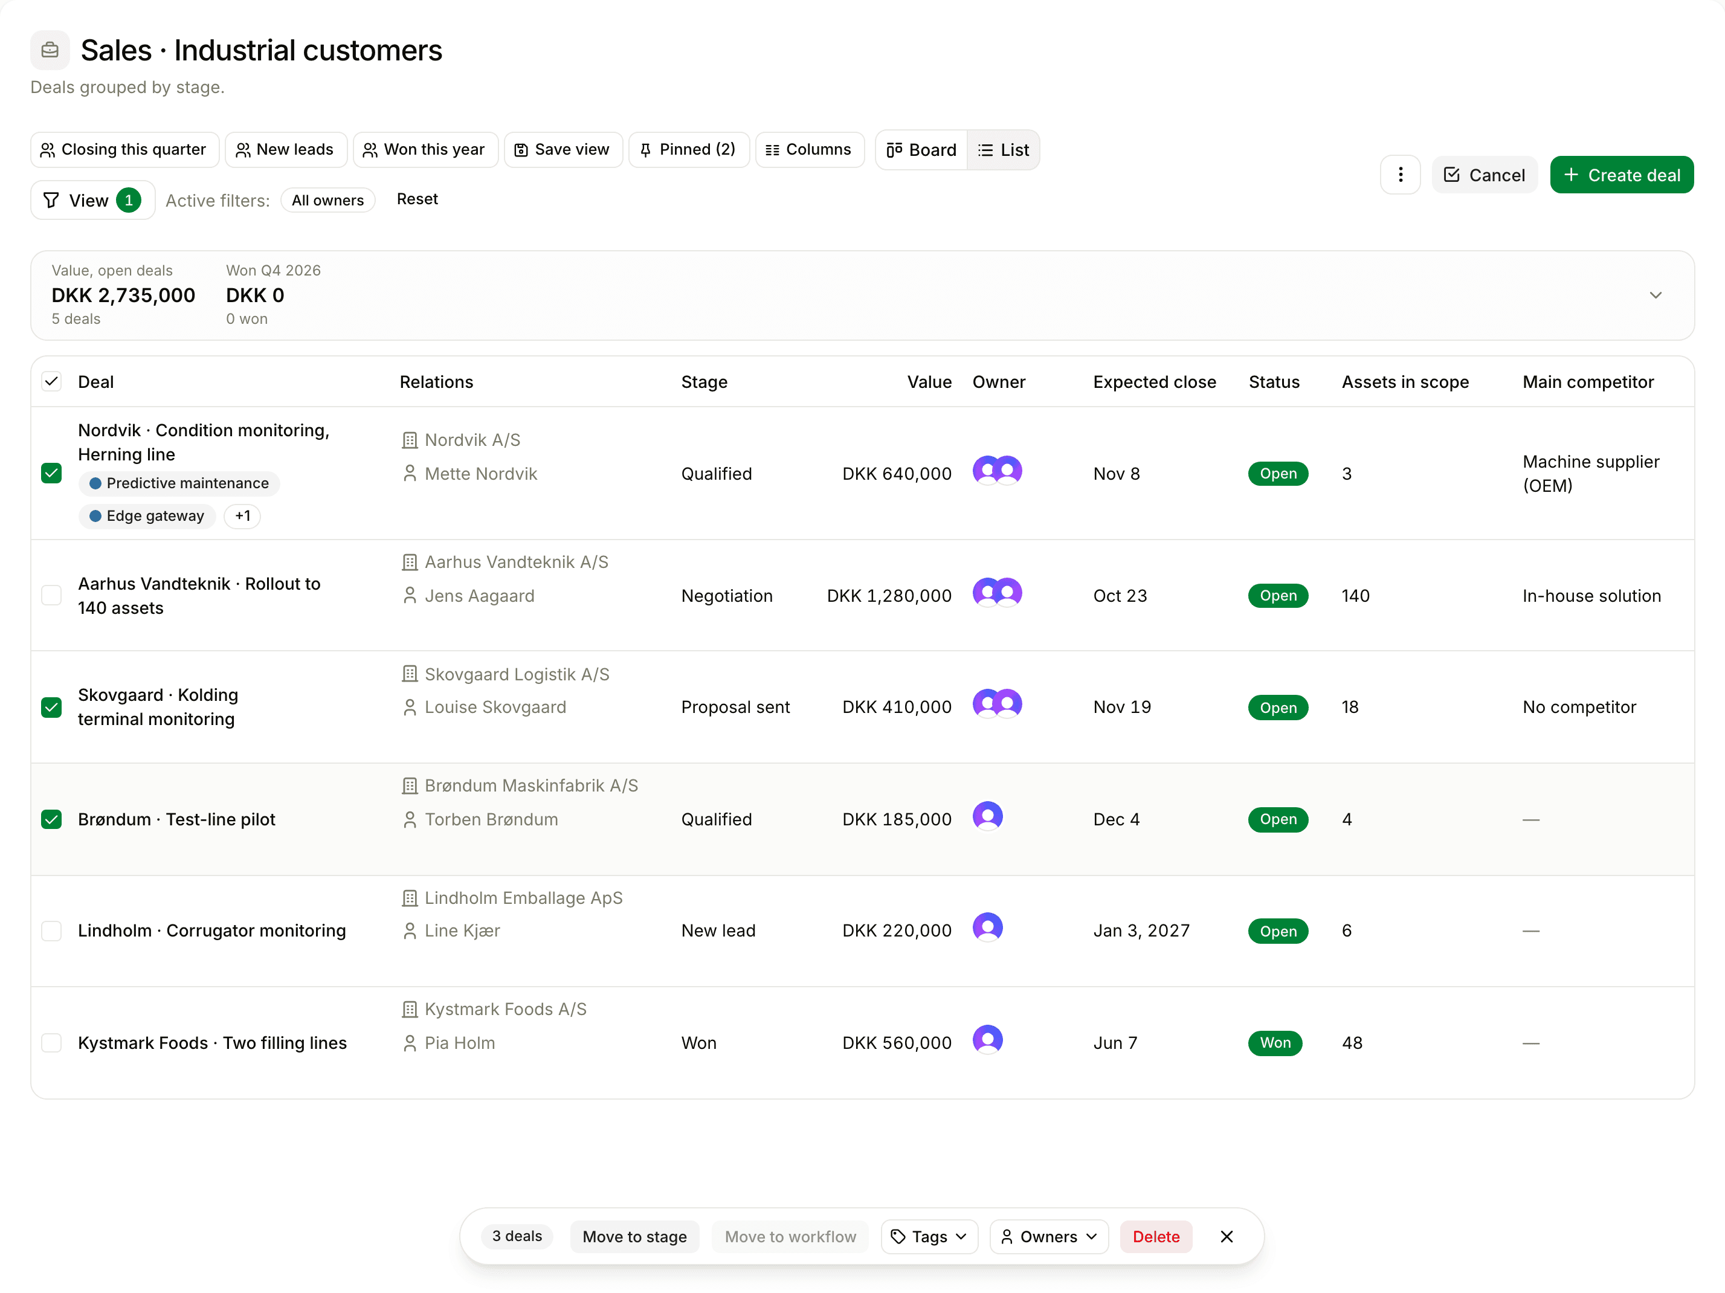Image resolution: width=1725 pixels, height=1293 pixels.
Task: Open the Owners dropdown in the action bar
Action: point(1049,1237)
